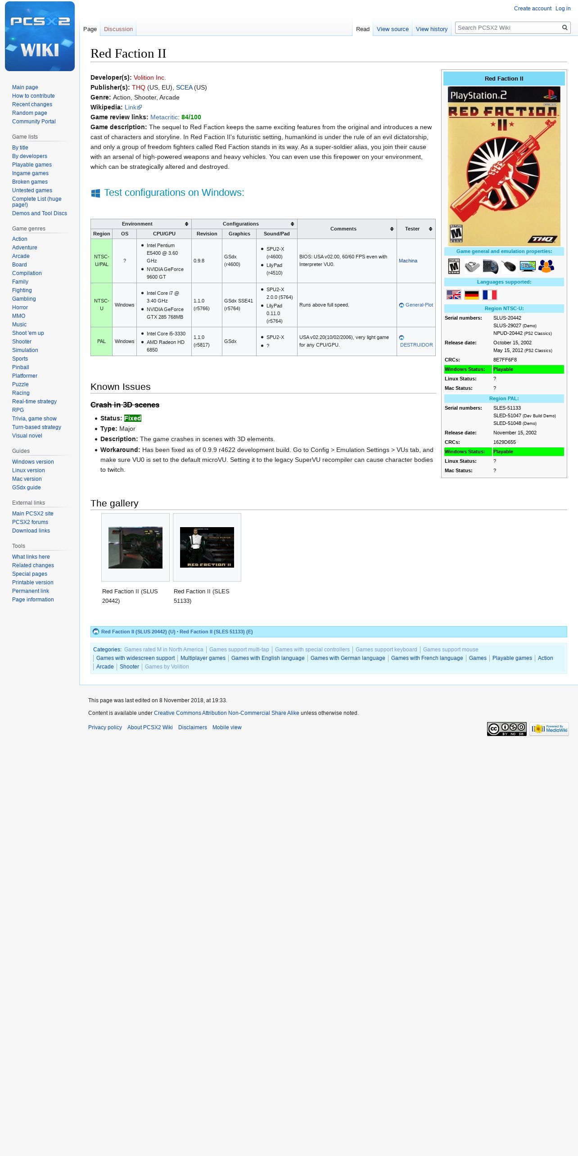Open Playable games list

32,165
